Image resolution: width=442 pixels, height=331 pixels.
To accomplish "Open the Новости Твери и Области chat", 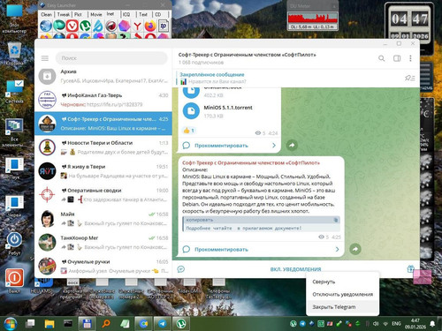I will [x=103, y=147].
